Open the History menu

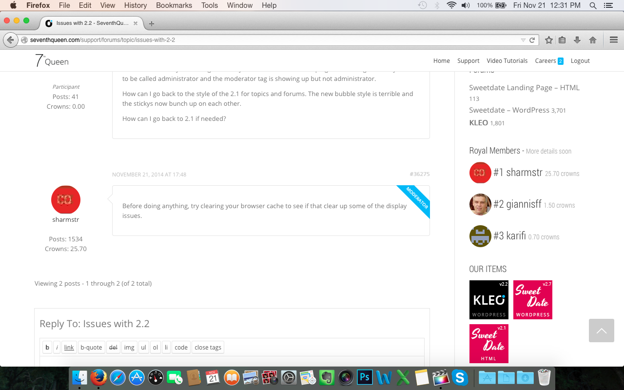tap(135, 5)
